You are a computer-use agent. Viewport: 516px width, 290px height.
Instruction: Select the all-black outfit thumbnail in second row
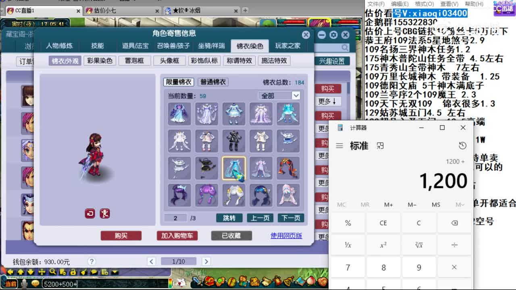tap(234, 141)
